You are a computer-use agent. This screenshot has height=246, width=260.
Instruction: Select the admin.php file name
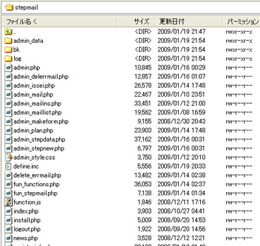coord(27,68)
